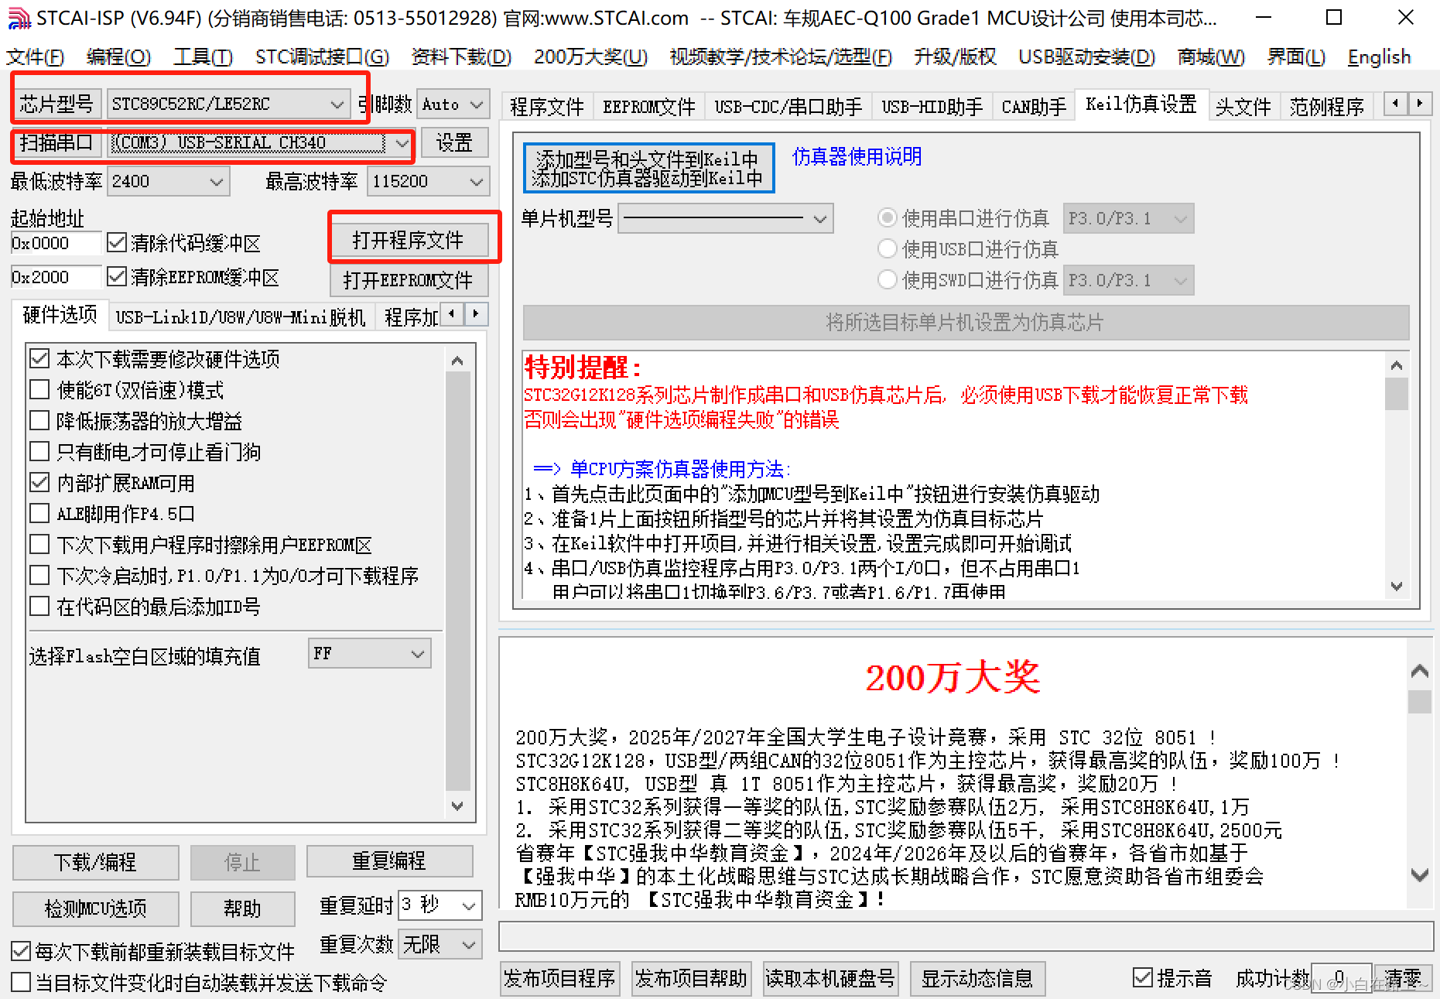Click scrollbar thumb in 200万大奖 panel
The height and width of the screenshot is (999, 1440).
pyautogui.click(x=1419, y=702)
